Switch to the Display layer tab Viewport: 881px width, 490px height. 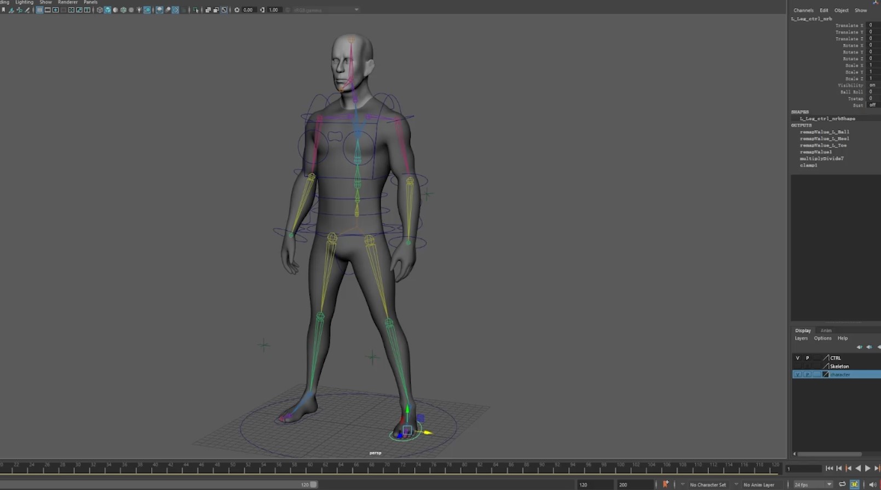[803, 330]
